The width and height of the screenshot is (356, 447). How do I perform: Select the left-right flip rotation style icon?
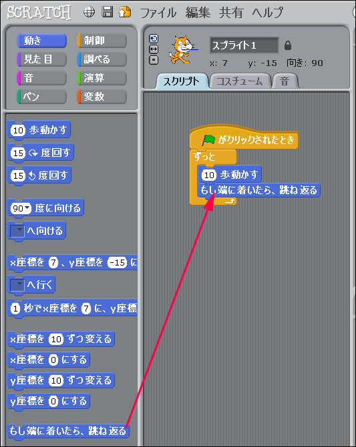click(x=154, y=49)
